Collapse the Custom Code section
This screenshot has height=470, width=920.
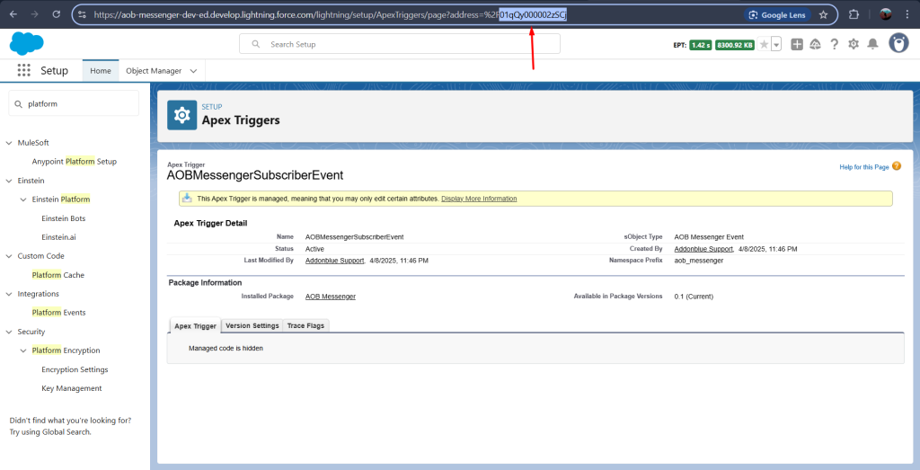(9, 256)
